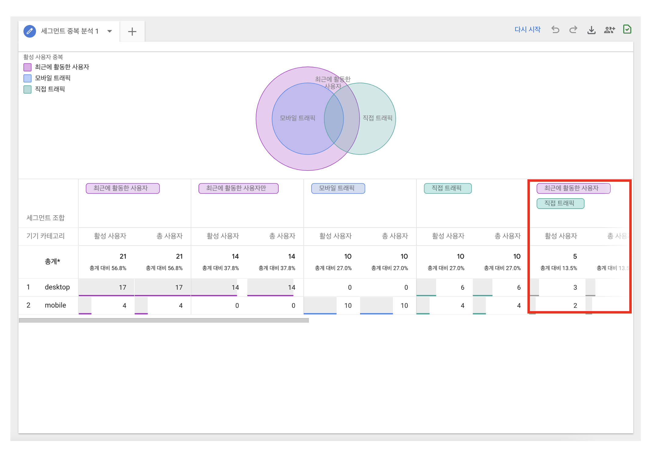Click the green checkmark status icon
The height and width of the screenshot is (452, 650).
[x=627, y=29]
